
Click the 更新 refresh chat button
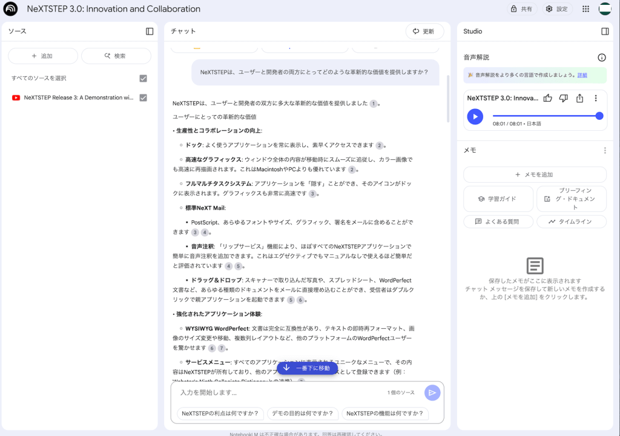(424, 31)
